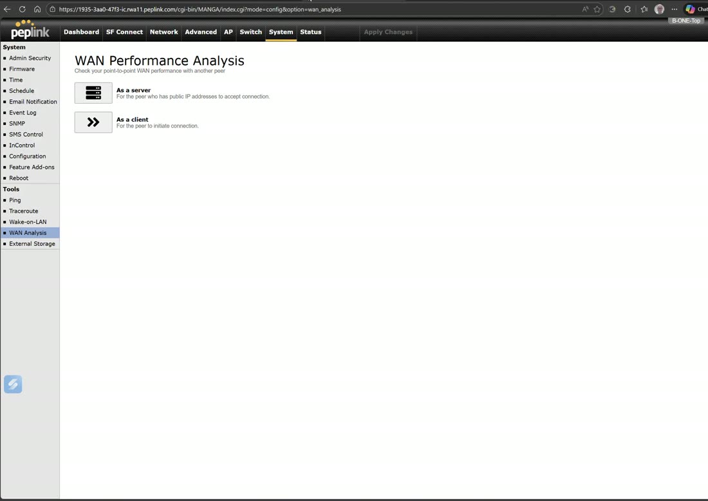Open the AP tab
This screenshot has height=501, width=708.
(228, 32)
